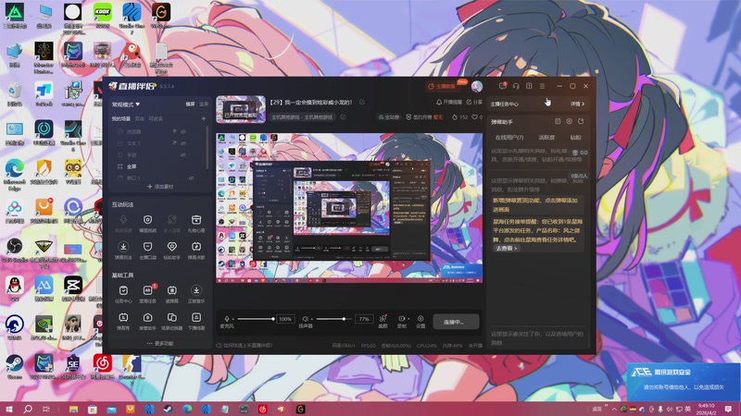Click the 弹幕助手 refresh/share icon
The image size is (741, 416).
pos(581,122)
